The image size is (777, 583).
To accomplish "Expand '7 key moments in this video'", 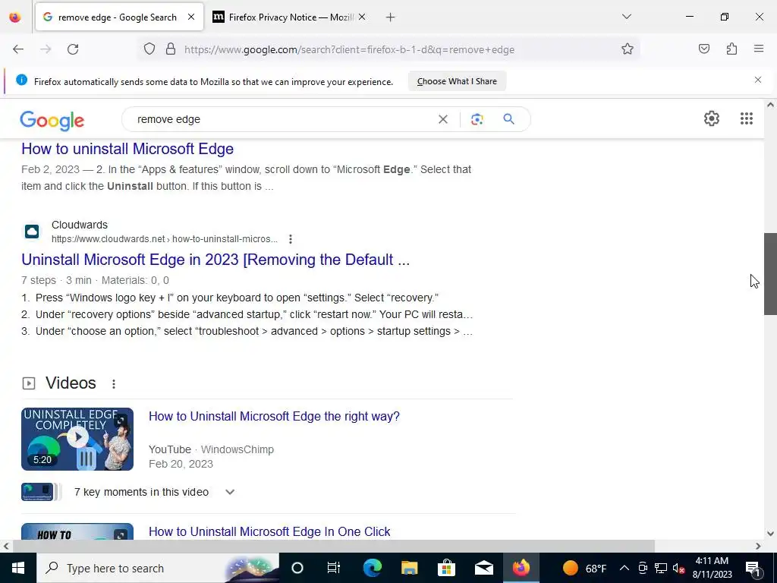I will (230, 492).
